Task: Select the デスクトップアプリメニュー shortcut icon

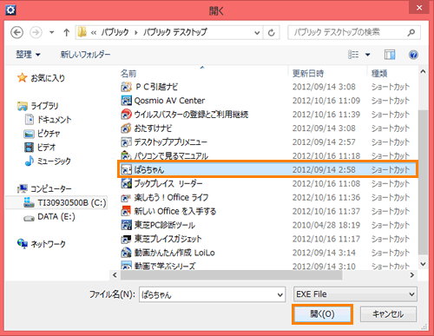Action: coord(126,142)
